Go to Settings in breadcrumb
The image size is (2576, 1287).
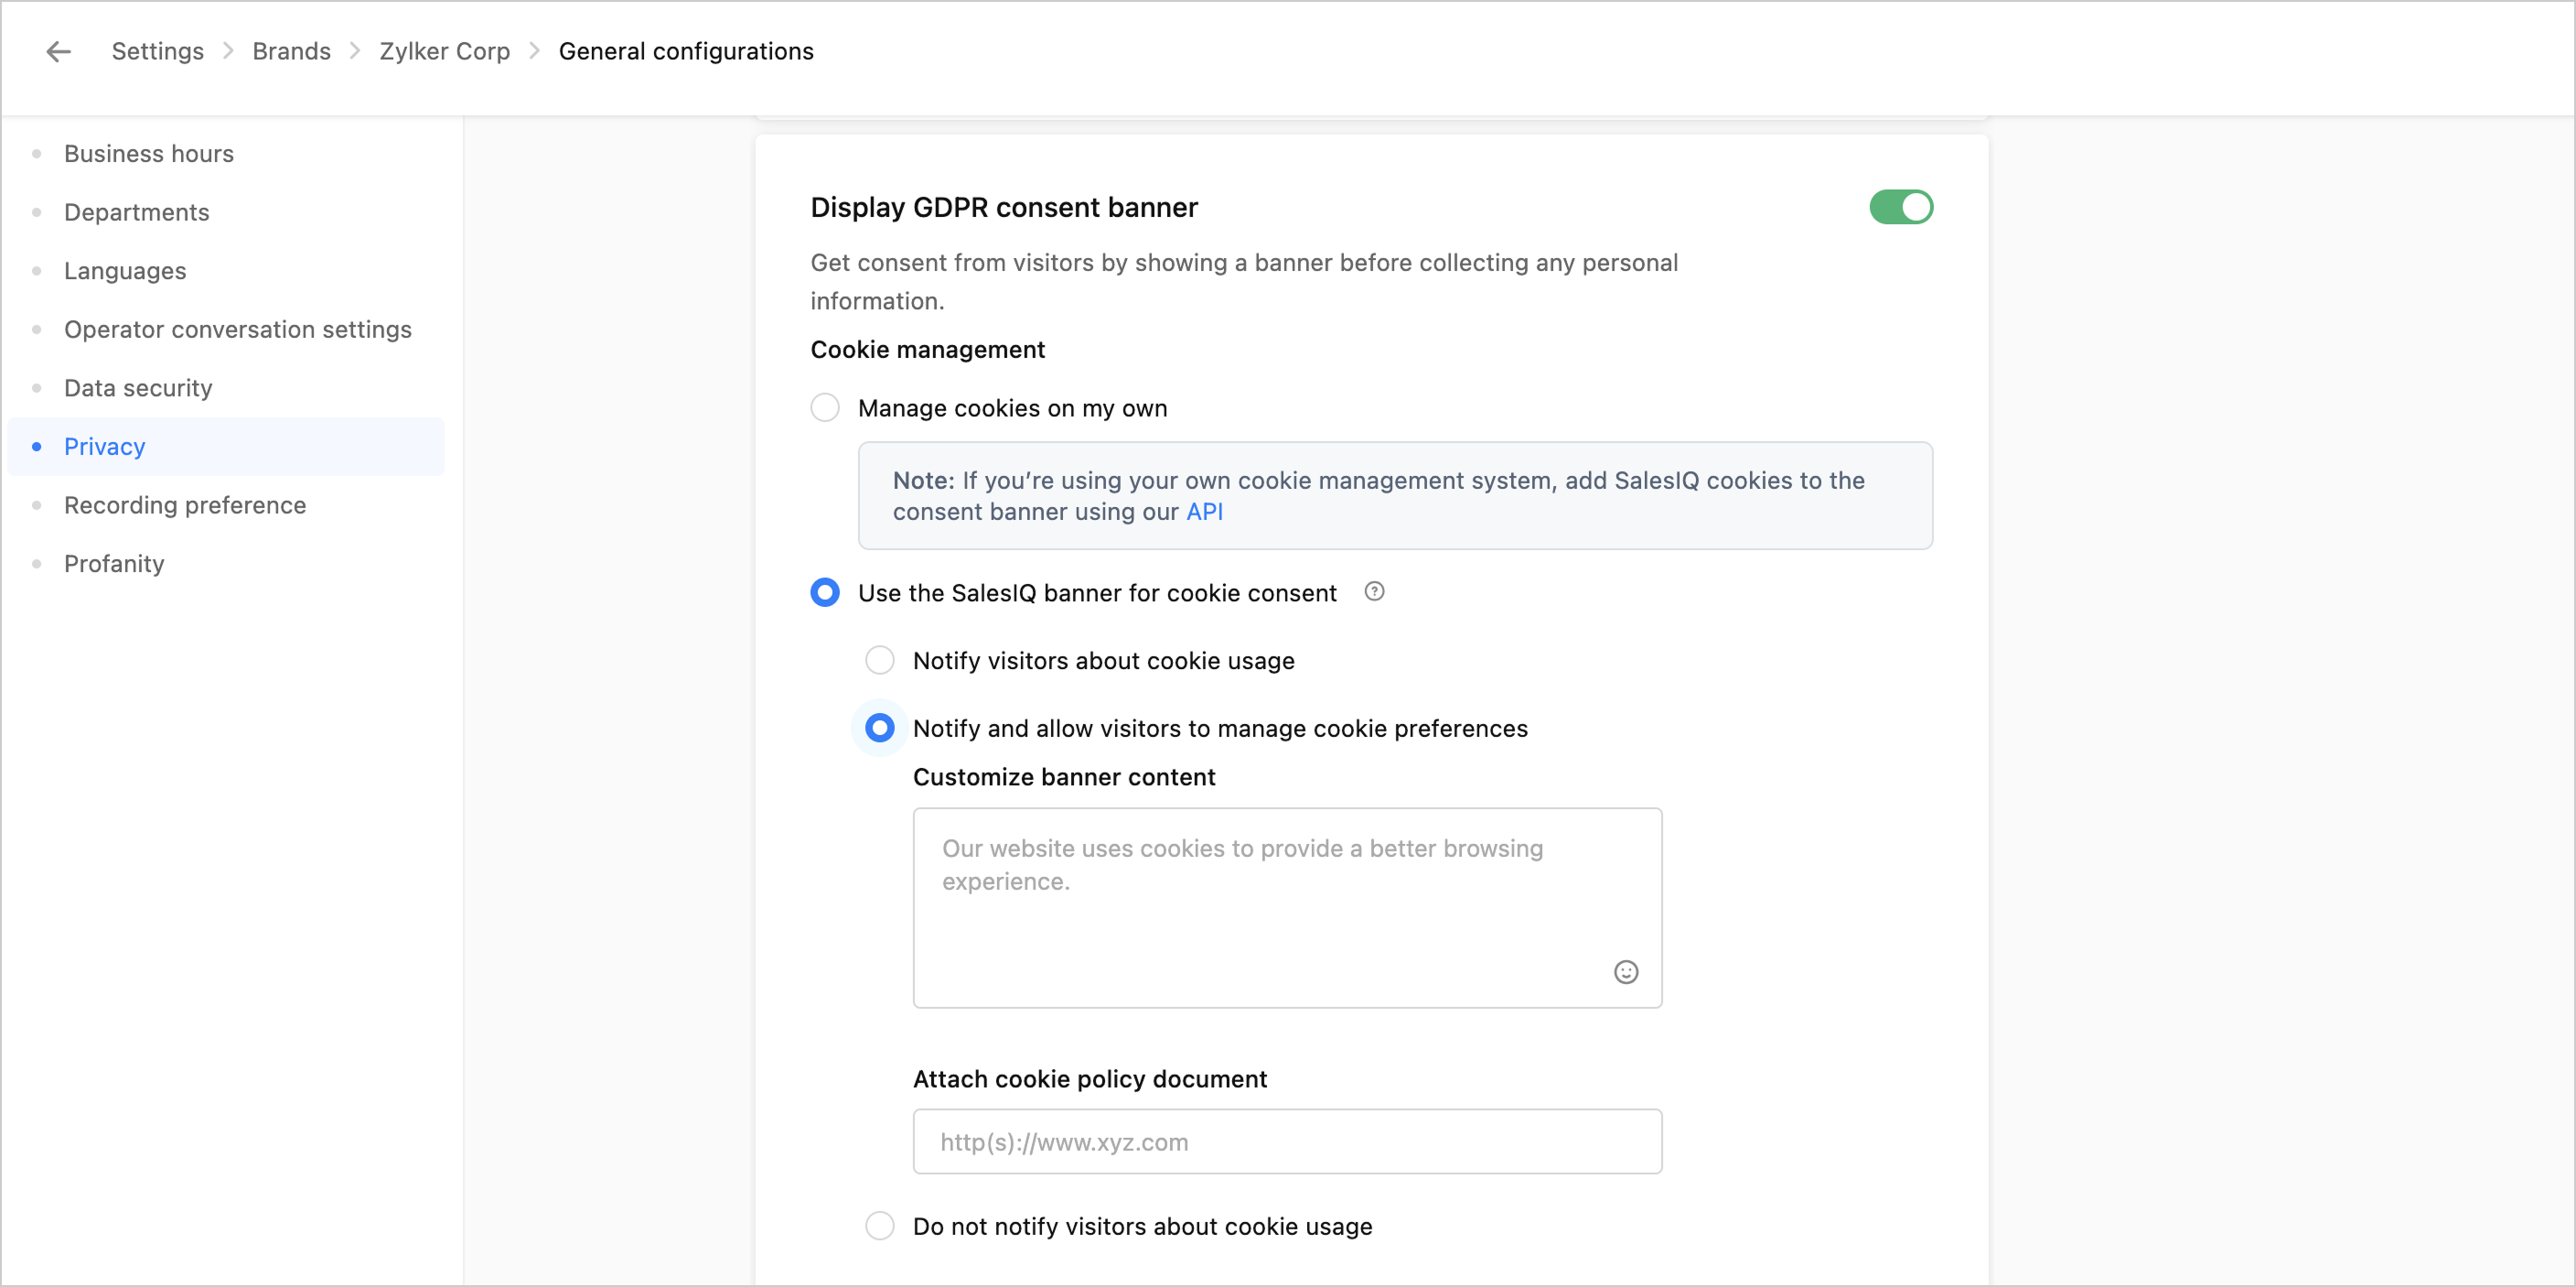click(x=157, y=51)
